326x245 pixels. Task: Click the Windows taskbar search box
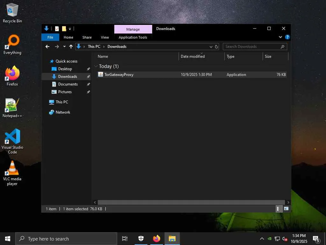[x=66, y=239]
